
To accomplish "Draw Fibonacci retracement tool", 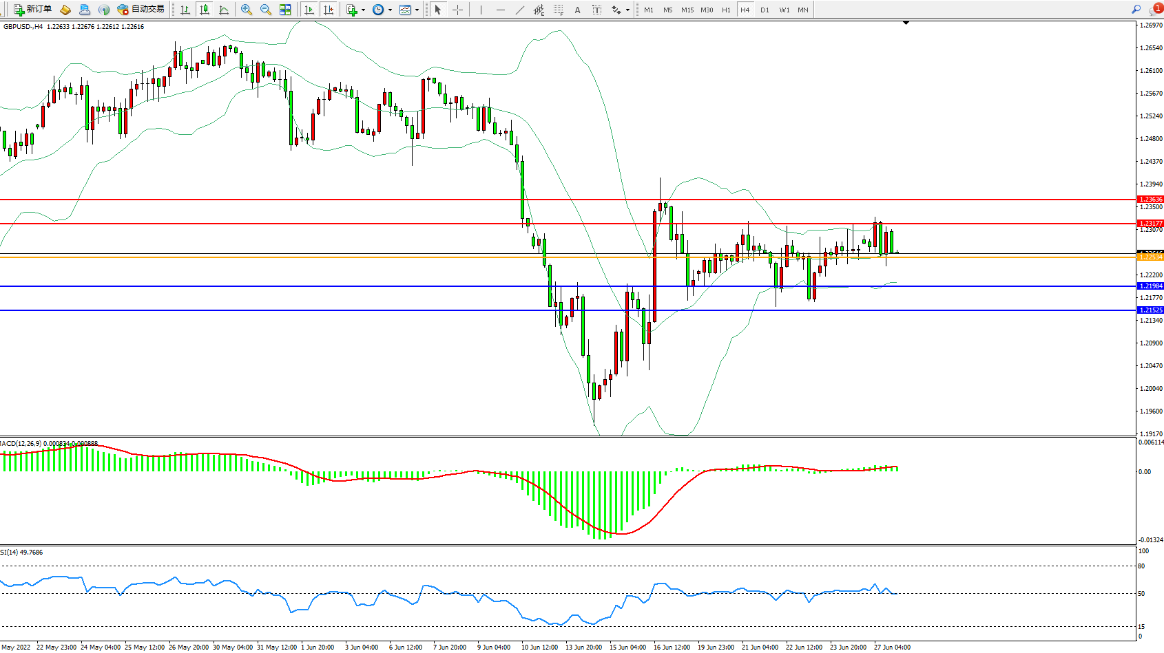I will click(x=559, y=10).
